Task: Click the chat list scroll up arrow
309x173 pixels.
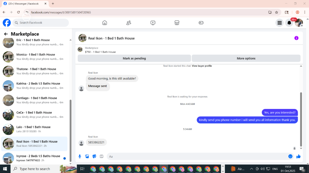Action: (x=70, y=40)
